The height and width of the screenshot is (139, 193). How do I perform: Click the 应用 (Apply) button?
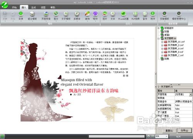click(x=185, y=131)
